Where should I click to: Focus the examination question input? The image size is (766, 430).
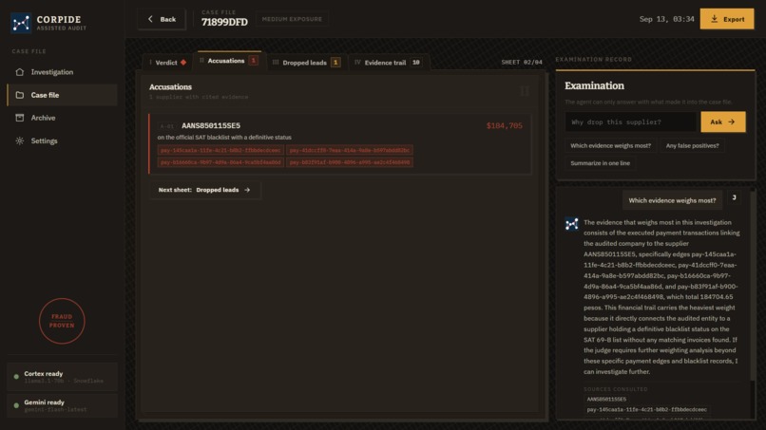[630, 122]
